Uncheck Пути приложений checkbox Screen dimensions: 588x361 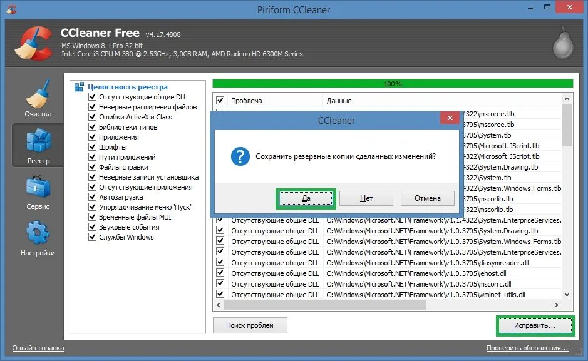[x=92, y=156]
